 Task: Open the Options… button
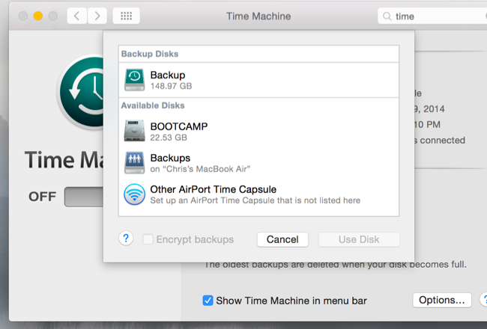(442, 300)
